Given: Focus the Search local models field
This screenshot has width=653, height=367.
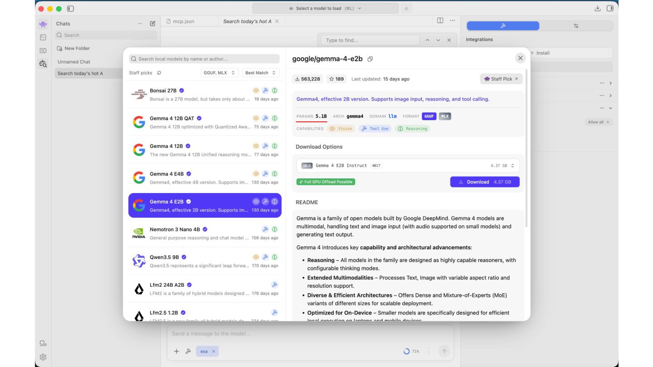Looking at the screenshot, I should 204,59.
